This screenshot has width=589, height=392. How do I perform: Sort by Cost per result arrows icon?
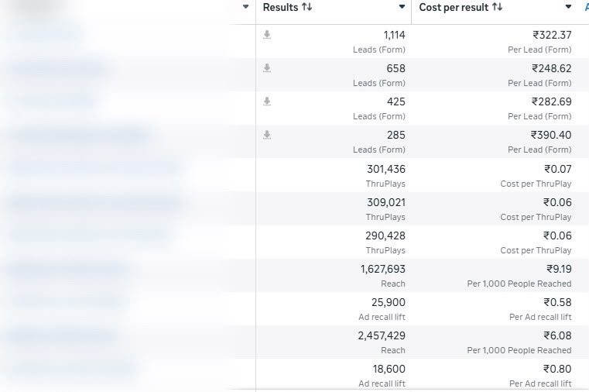[498, 7]
